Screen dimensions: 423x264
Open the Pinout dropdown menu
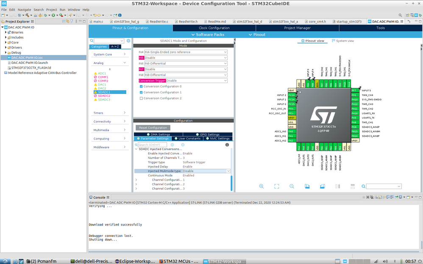(257, 35)
